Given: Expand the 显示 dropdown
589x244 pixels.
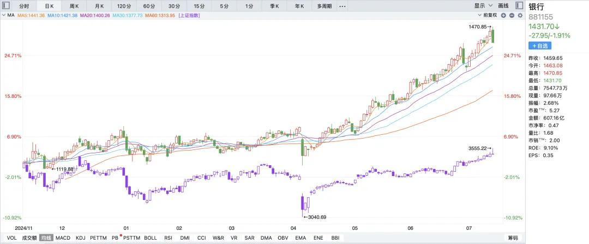Looking at the screenshot, I should [482, 6].
